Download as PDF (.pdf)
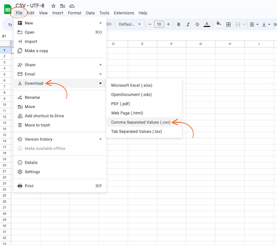This screenshot has height=245, width=277. point(144,104)
